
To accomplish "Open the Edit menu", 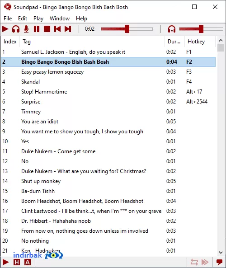I will 23,19.
